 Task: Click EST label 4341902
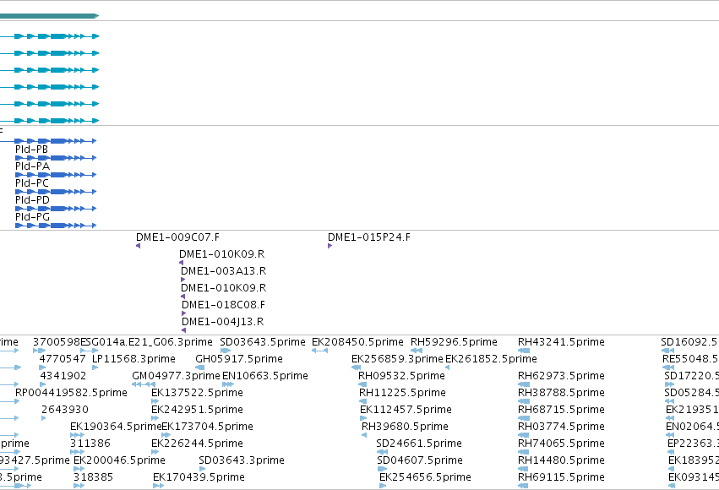point(63,376)
